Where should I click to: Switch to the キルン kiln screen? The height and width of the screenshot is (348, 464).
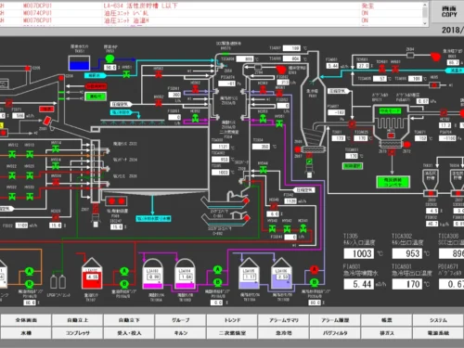[181, 333]
